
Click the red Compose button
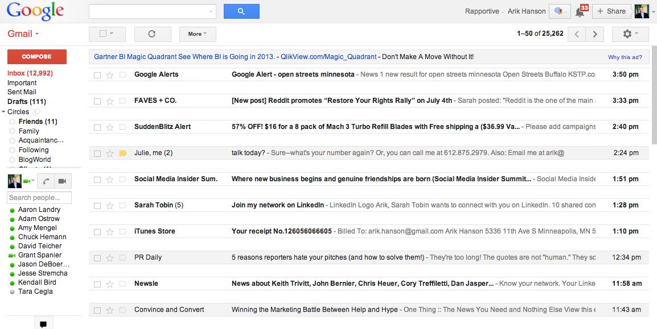(x=36, y=57)
